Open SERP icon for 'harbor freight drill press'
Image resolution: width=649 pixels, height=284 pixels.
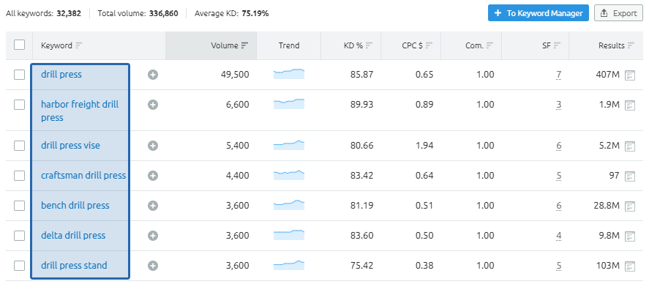[630, 105]
